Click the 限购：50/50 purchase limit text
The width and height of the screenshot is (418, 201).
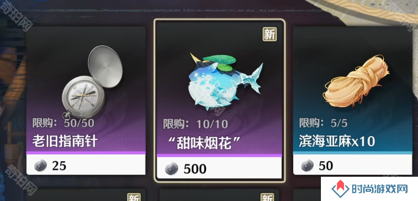click(63, 123)
